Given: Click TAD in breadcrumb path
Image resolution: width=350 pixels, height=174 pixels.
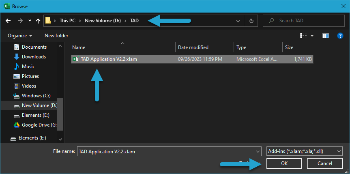Looking at the screenshot, I should [x=134, y=21].
